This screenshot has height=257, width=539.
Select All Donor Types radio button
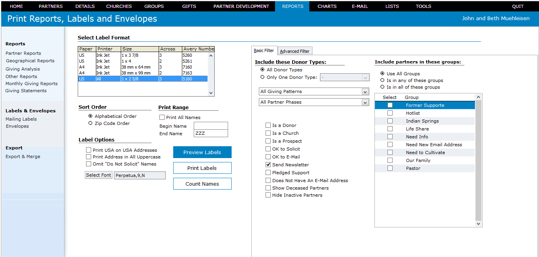262,70
